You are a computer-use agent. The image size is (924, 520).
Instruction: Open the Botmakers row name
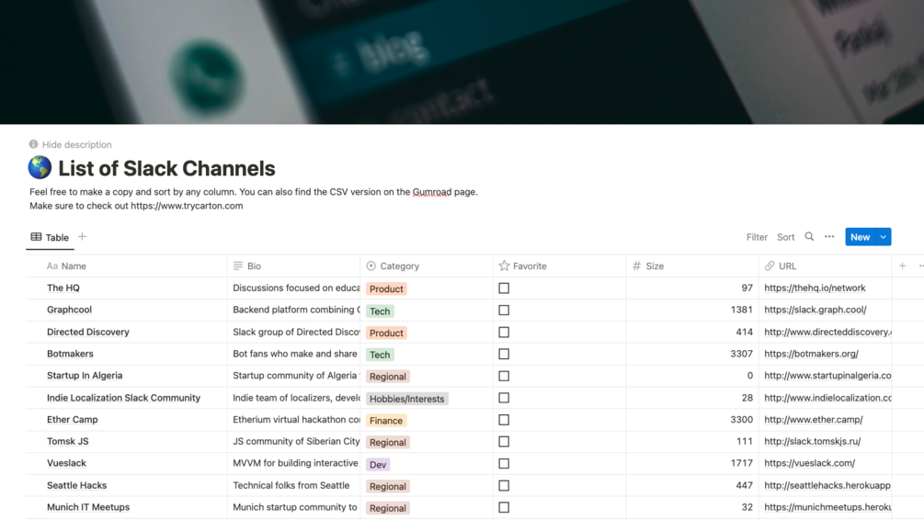70,354
